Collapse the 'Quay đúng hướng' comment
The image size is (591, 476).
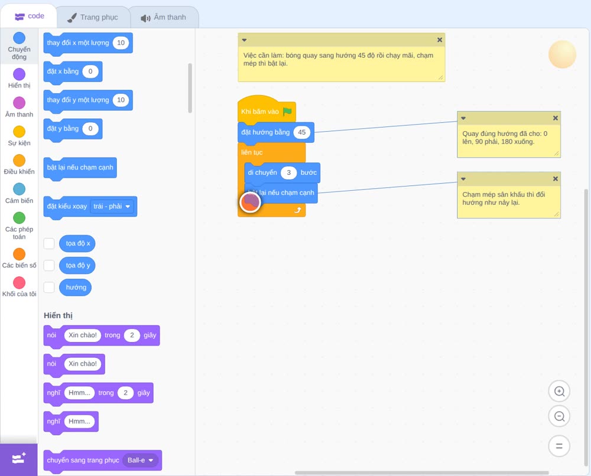point(463,118)
